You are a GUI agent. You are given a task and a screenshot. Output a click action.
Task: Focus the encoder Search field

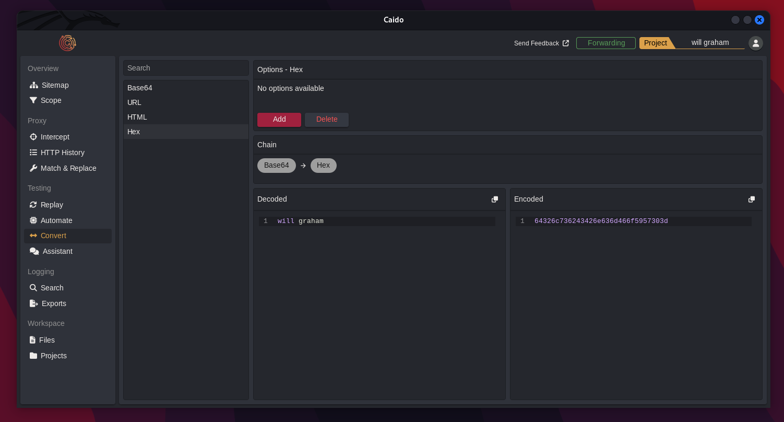[x=186, y=68]
